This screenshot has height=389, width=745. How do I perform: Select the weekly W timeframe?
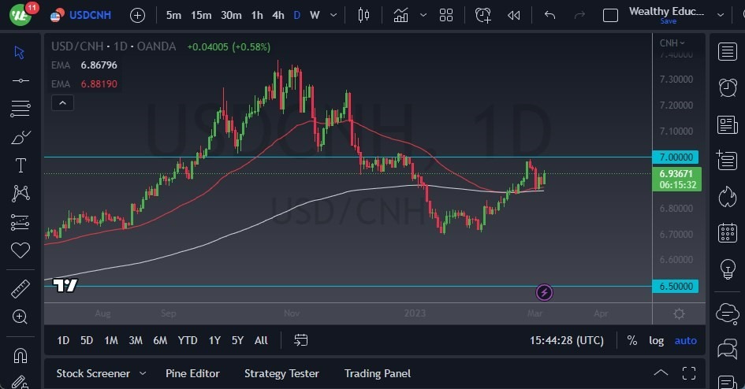315,15
